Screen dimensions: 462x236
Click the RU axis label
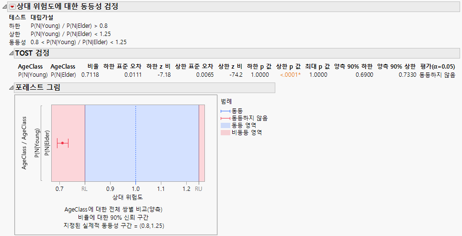[199, 189]
